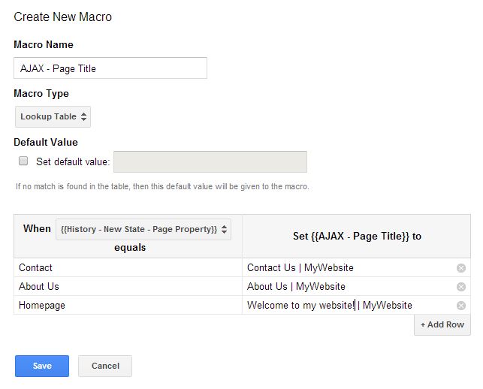Click the 'Set {{AJAX - Page Title}} to' column header
This screenshot has height=389, width=483.
pyautogui.click(x=357, y=237)
